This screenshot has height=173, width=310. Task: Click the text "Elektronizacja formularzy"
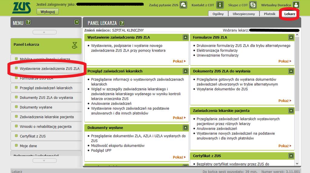point(217,51)
